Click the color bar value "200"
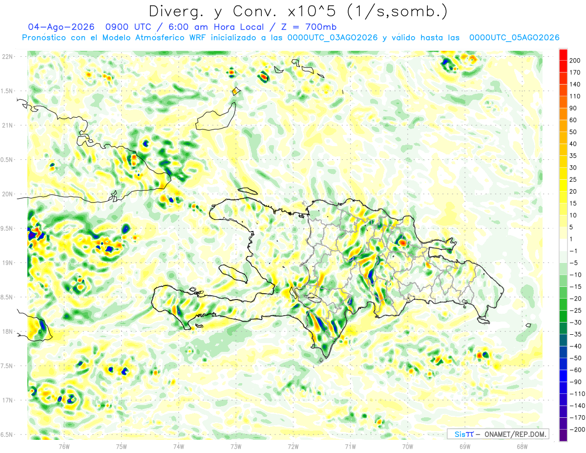This screenshot has height=453, width=586. coord(575,61)
